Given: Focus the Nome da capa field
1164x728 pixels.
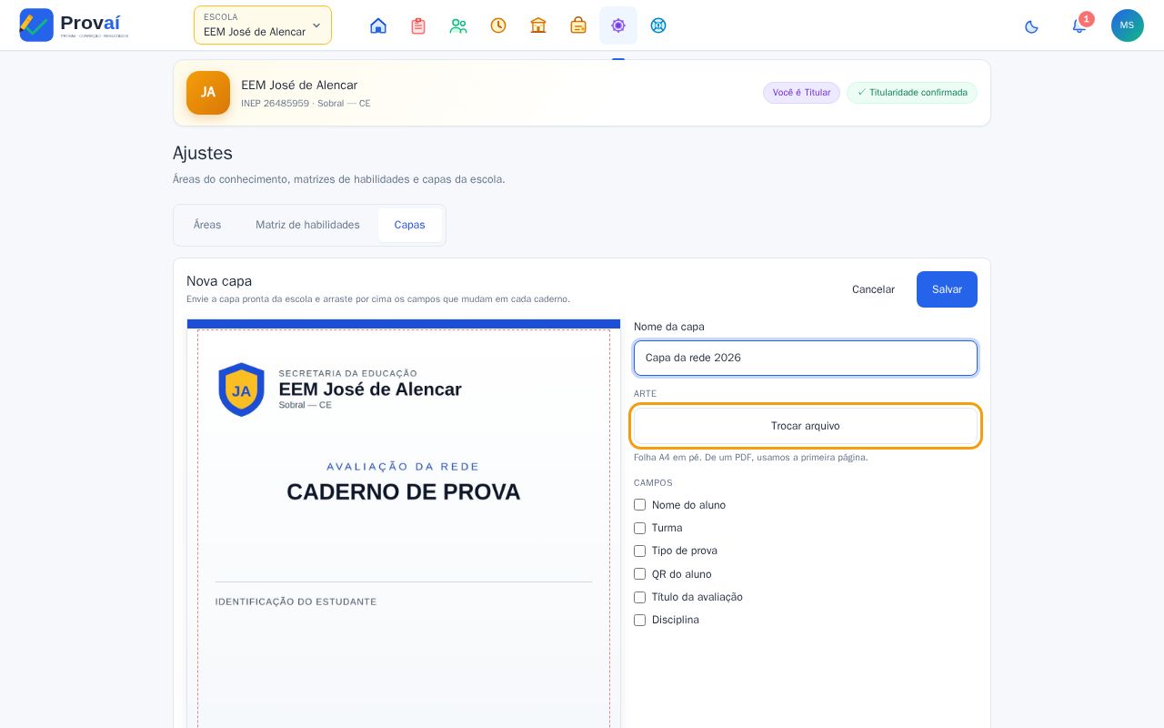Looking at the screenshot, I should tap(806, 358).
